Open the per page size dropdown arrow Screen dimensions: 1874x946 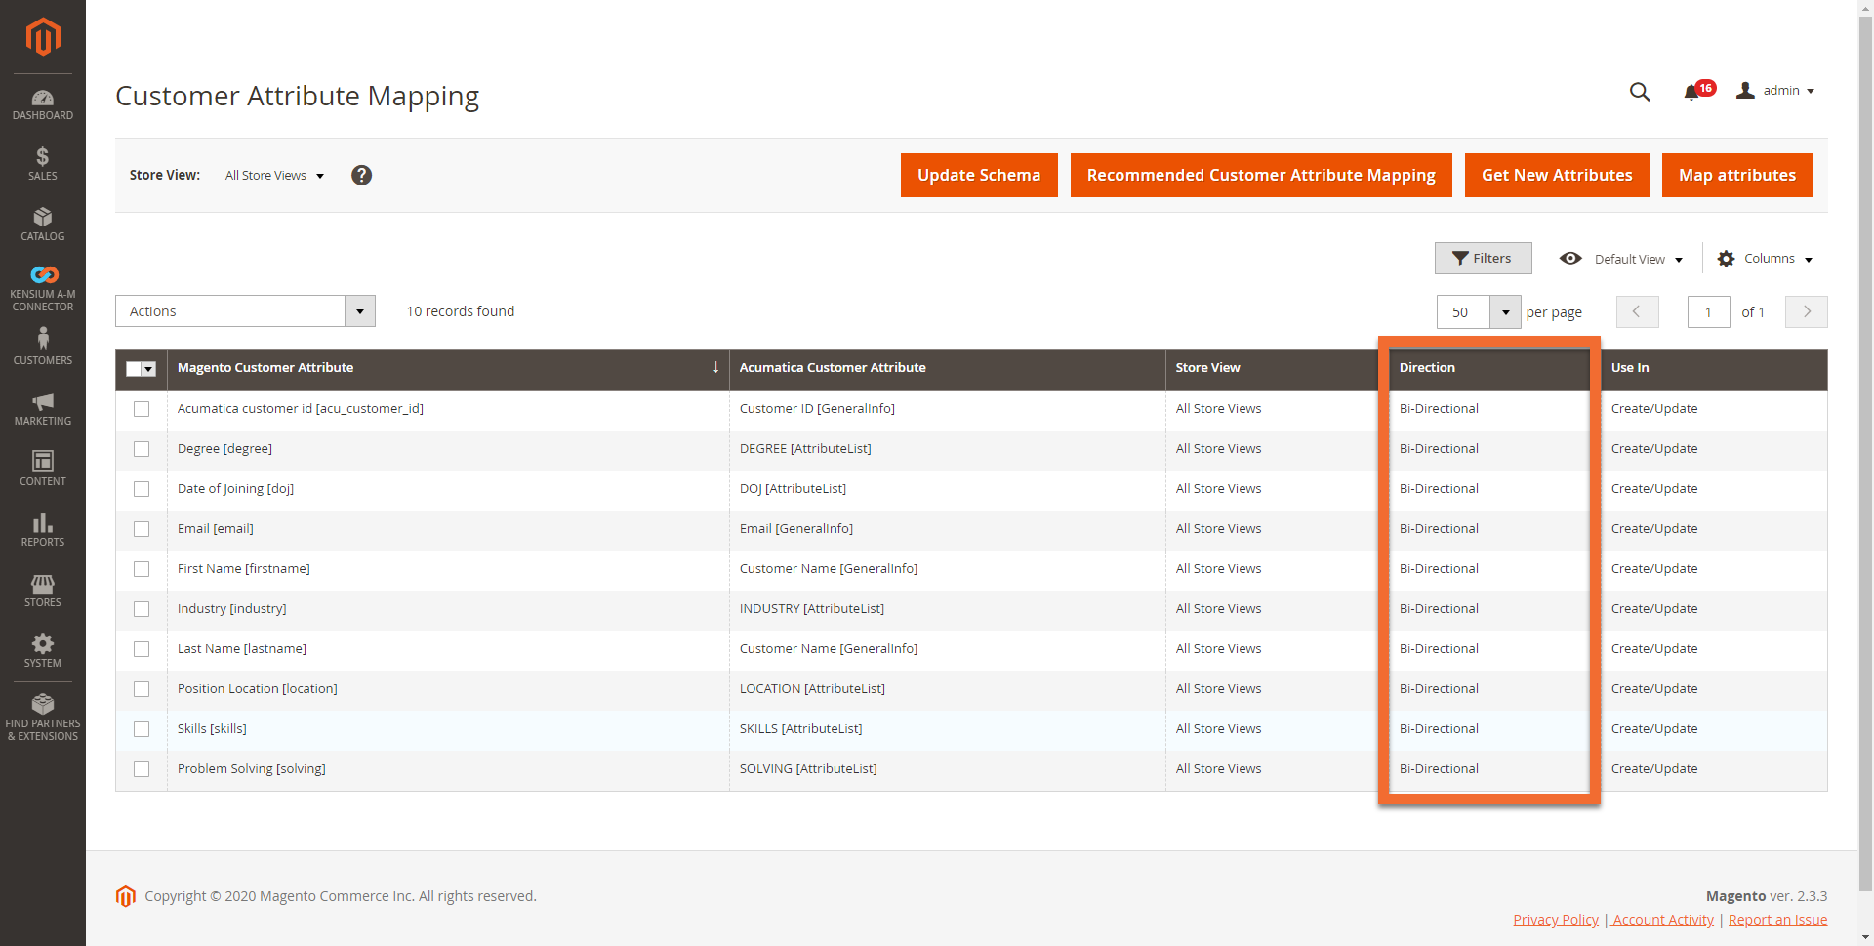[x=1505, y=312]
